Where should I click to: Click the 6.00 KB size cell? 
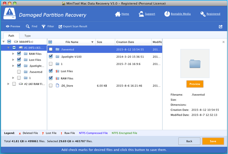tap(102, 86)
